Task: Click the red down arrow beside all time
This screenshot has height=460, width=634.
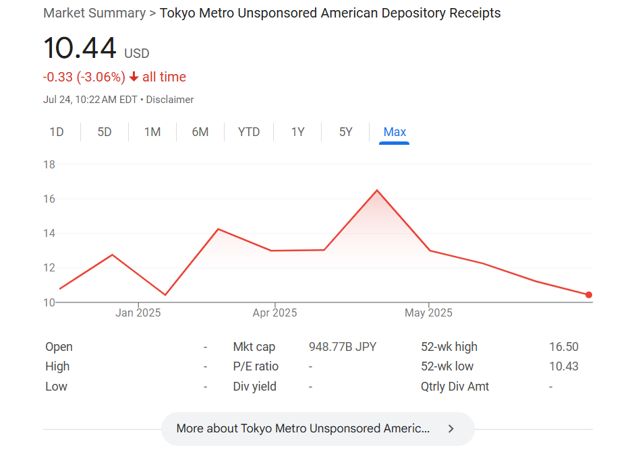Action: pos(134,77)
